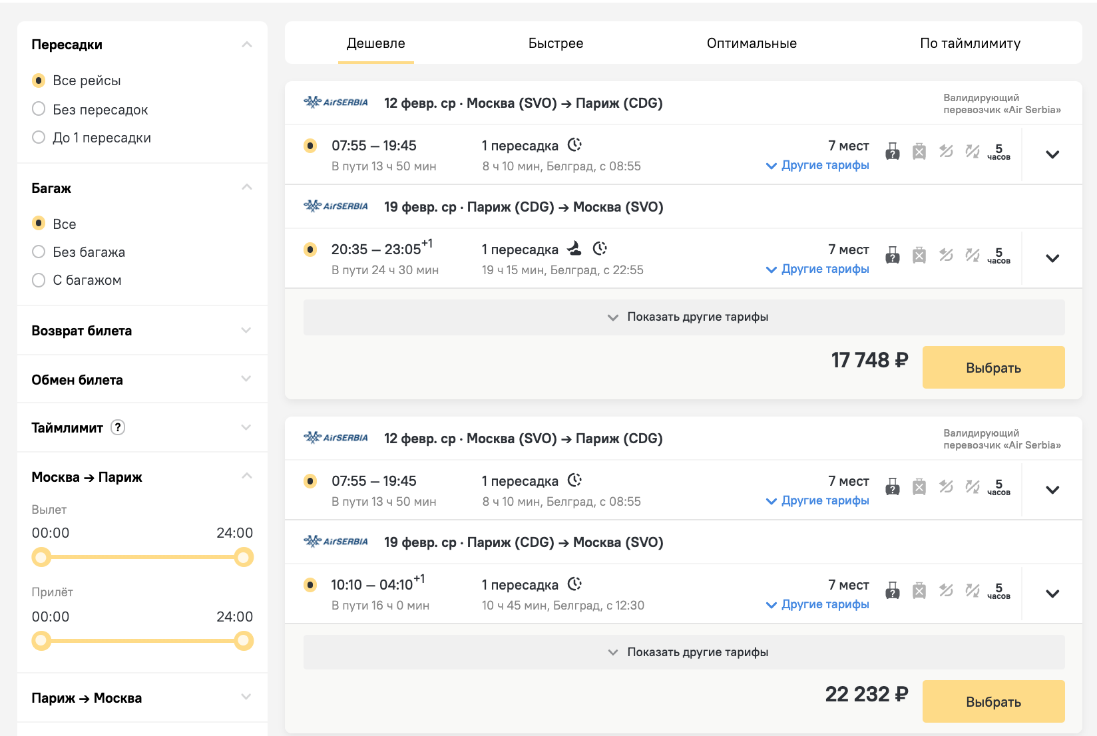
Task: Select the 20:35 – 23:05 flight radio button
Action: (310, 250)
